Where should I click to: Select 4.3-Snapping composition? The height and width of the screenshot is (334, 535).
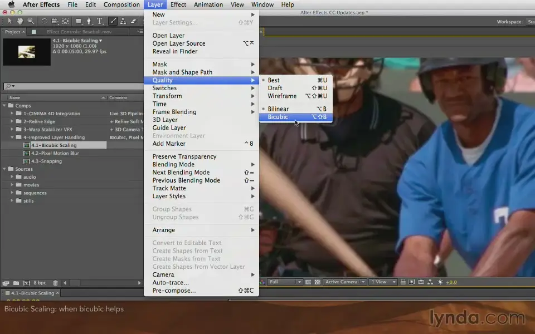[x=46, y=161]
